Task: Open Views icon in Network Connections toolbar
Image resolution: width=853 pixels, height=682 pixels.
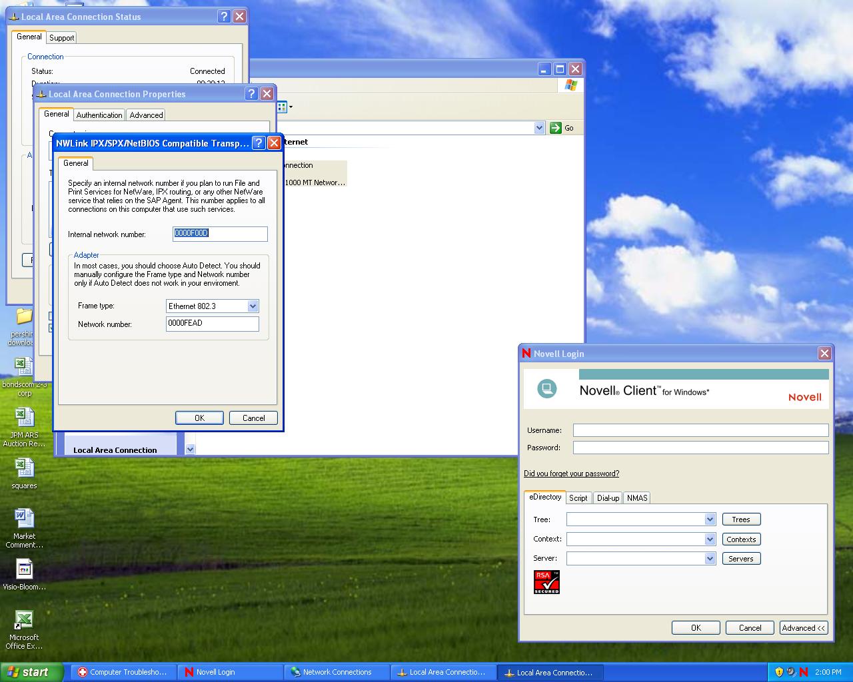Action: pyautogui.click(x=282, y=107)
